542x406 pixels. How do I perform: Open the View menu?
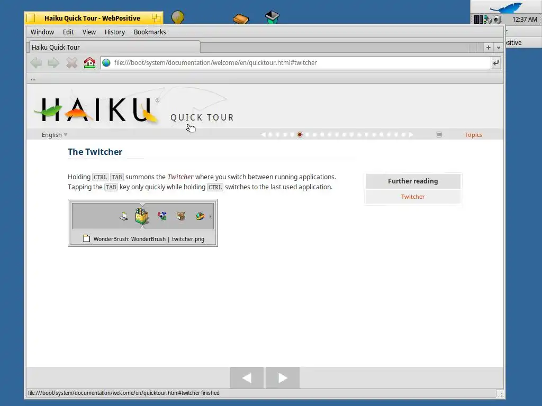point(89,32)
